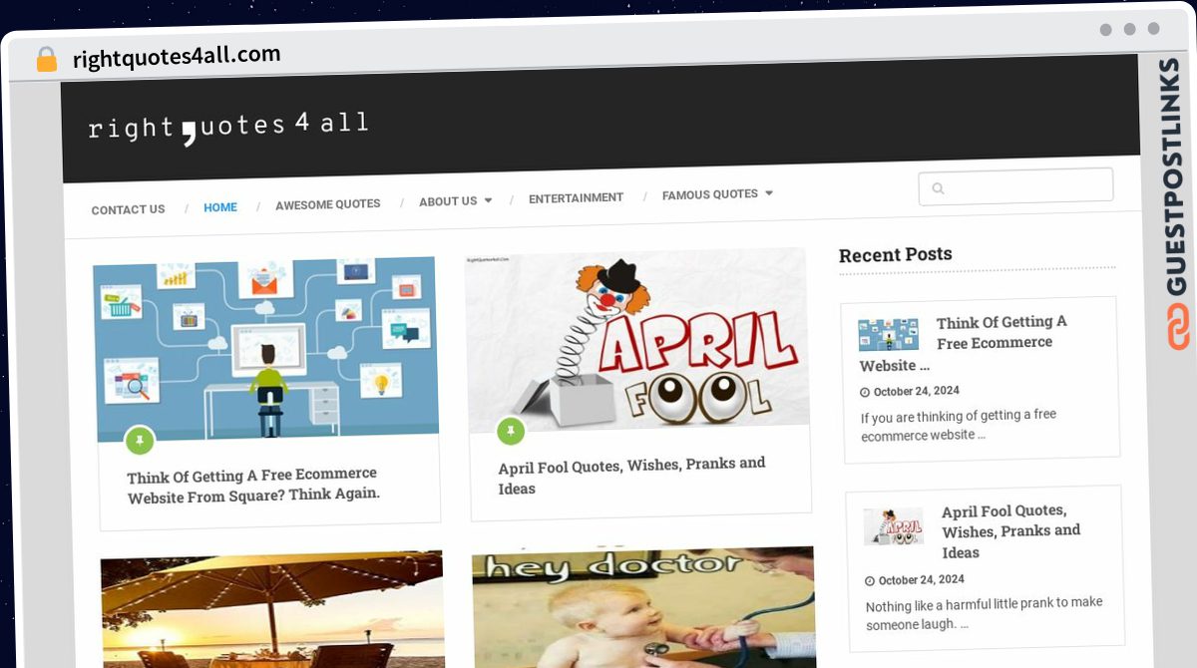Click the green pin badge on Ecommerce post

pos(140,440)
